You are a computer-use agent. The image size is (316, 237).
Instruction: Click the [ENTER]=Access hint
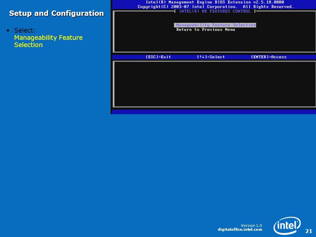click(x=269, y=57)
